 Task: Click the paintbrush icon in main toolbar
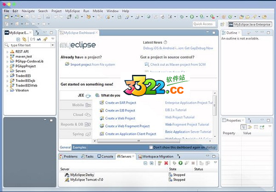[x=88, y=17]
